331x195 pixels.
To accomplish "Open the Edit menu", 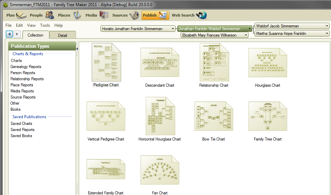I will [19, 25].
